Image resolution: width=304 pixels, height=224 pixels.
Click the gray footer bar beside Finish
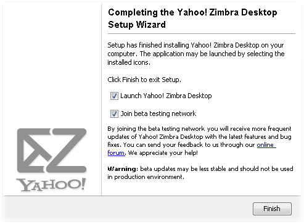[128, 209]
